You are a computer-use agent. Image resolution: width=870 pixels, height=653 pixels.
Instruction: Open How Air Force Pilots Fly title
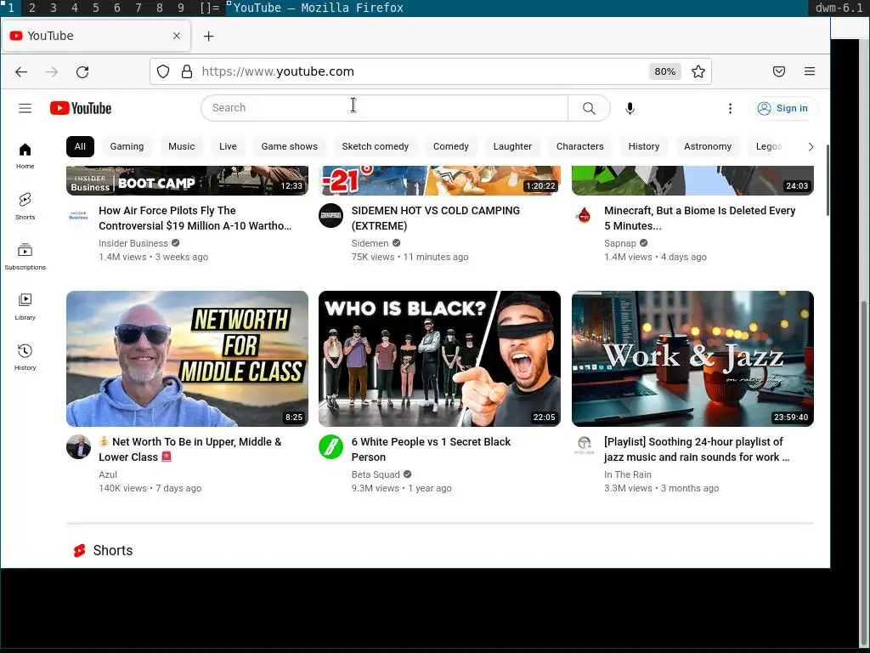click(195, 219)
